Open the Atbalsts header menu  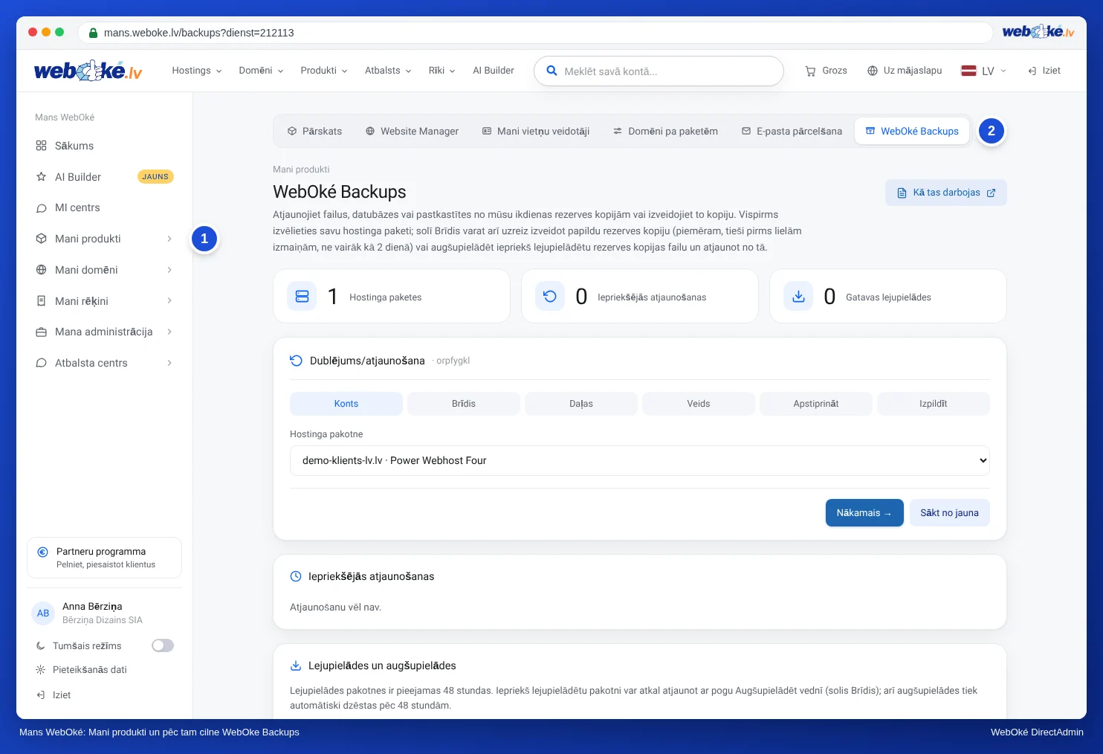tap(388, 71)
